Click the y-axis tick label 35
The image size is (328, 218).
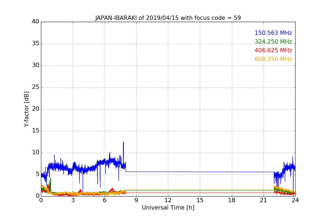[x=35, y=44]
